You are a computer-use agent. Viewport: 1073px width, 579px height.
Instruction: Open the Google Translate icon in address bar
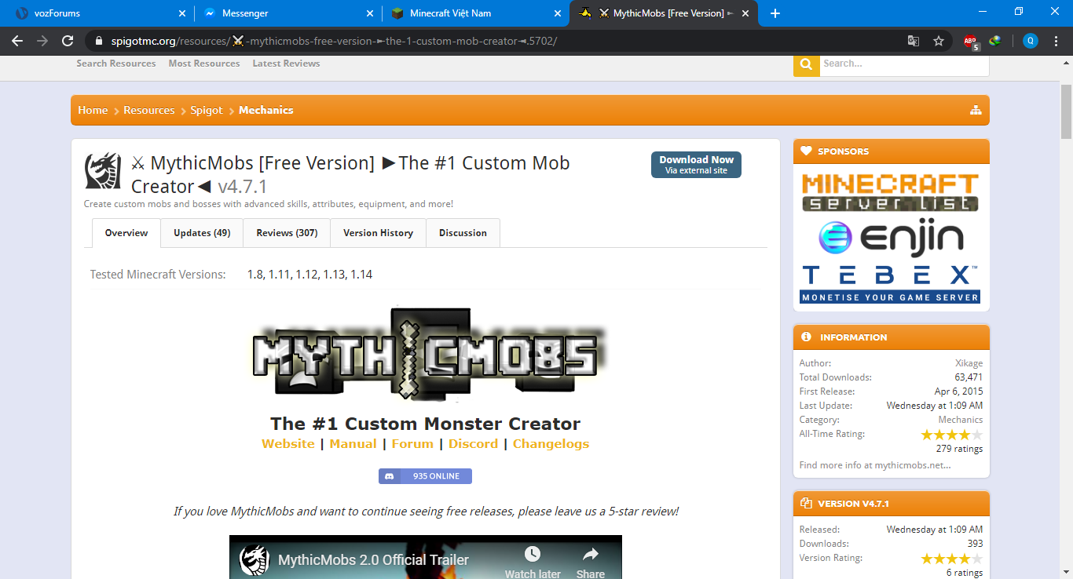(x=914, y=41)
